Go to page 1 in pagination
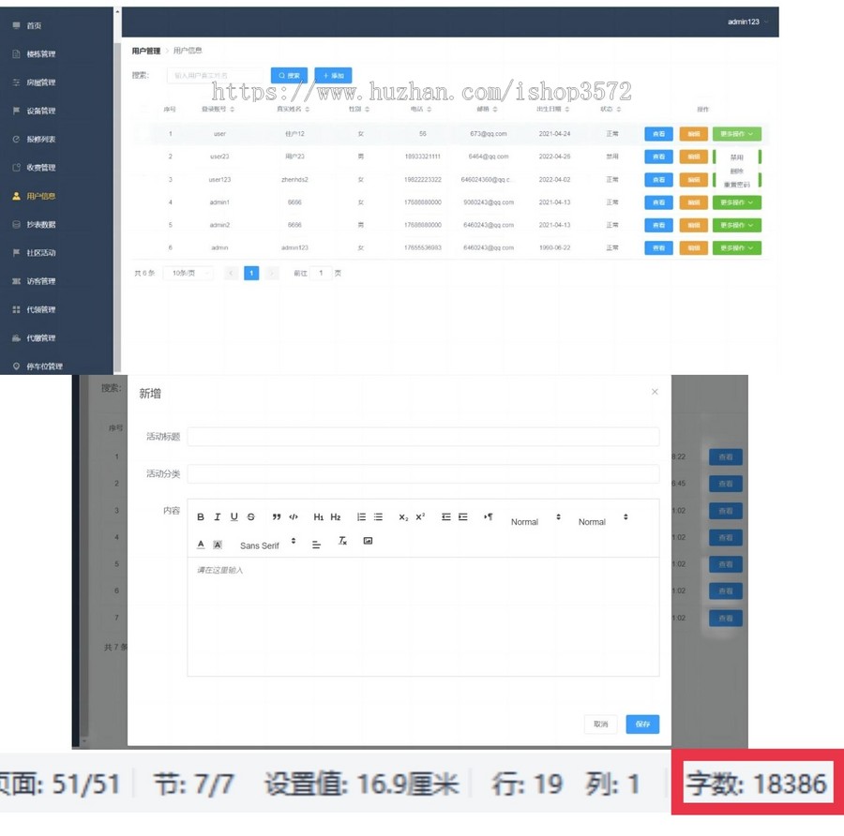Viewport: 844px width, 836px height. (251, 274)
